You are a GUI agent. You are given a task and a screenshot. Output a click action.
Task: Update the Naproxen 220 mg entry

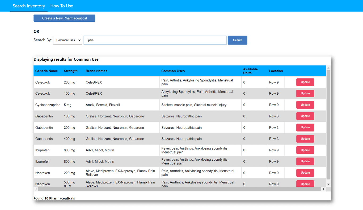coord(305,173)
